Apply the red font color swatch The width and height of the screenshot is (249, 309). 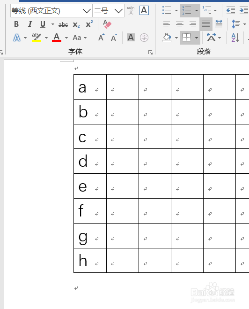[57, 38]
